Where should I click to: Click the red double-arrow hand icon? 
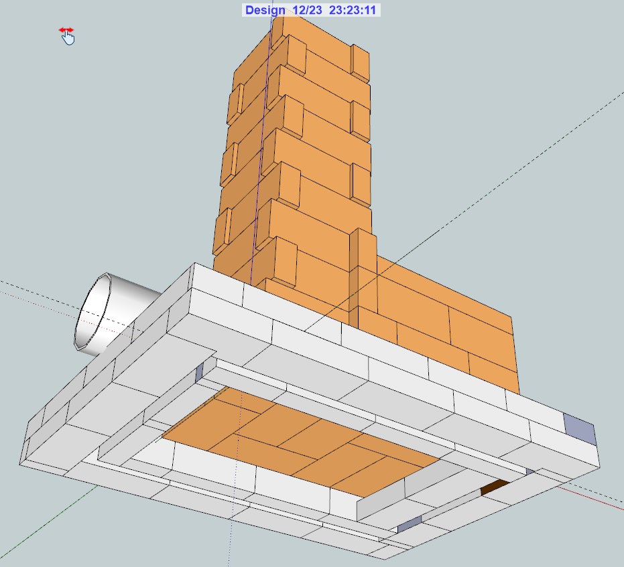[66, 35]
